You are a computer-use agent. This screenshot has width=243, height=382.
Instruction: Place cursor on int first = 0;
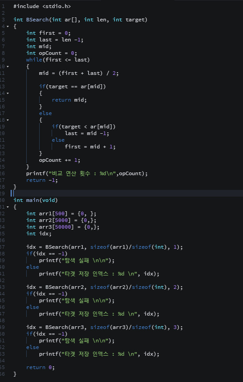point(49,33)
